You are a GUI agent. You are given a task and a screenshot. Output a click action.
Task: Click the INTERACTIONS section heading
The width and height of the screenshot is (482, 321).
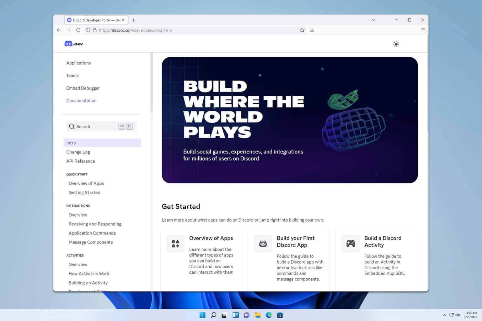coord(78,206)
